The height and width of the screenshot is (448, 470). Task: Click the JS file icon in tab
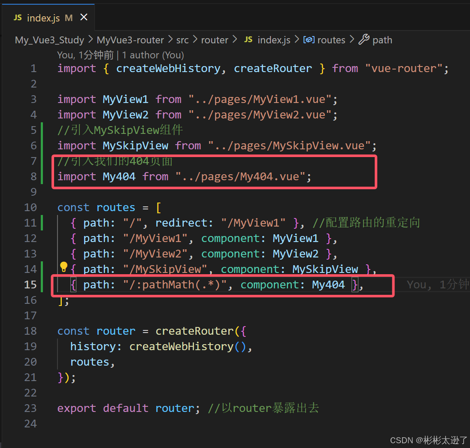pyautogui.click(x=18, y=18)
